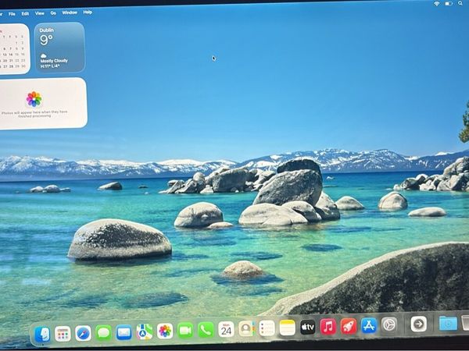Screen dimensions: 469x351
Task: Open Finder from the dock
Action: click(42, 333)
